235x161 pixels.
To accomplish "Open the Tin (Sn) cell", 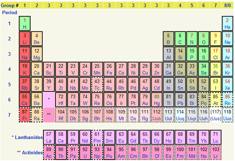I will (180, 85).
